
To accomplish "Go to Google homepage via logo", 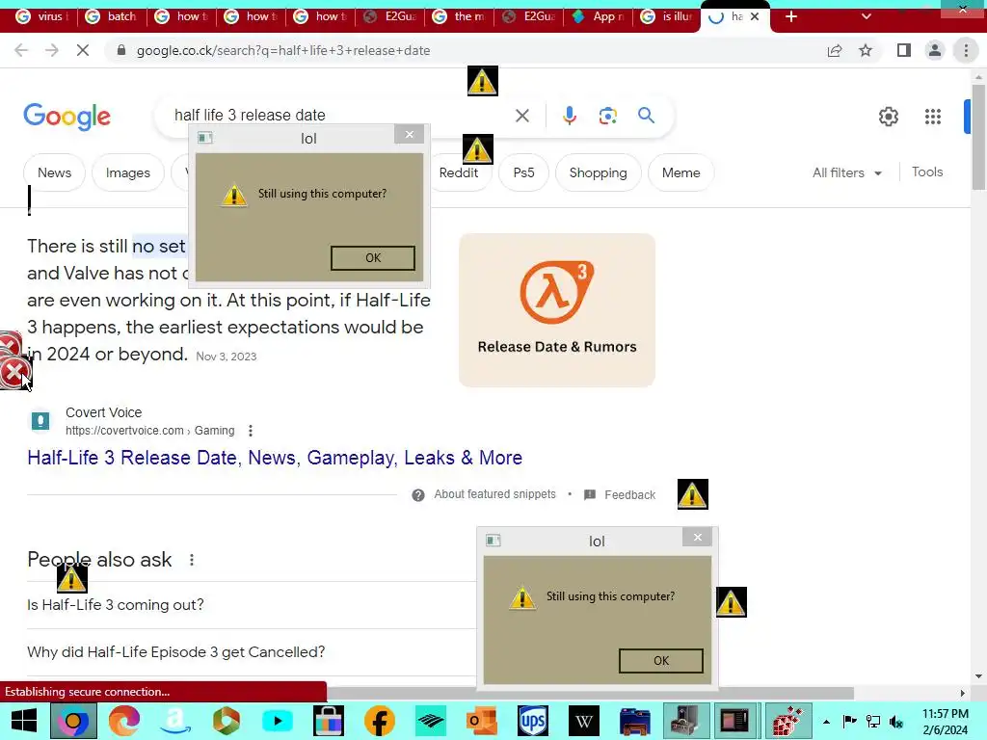I will click(67, 117).
